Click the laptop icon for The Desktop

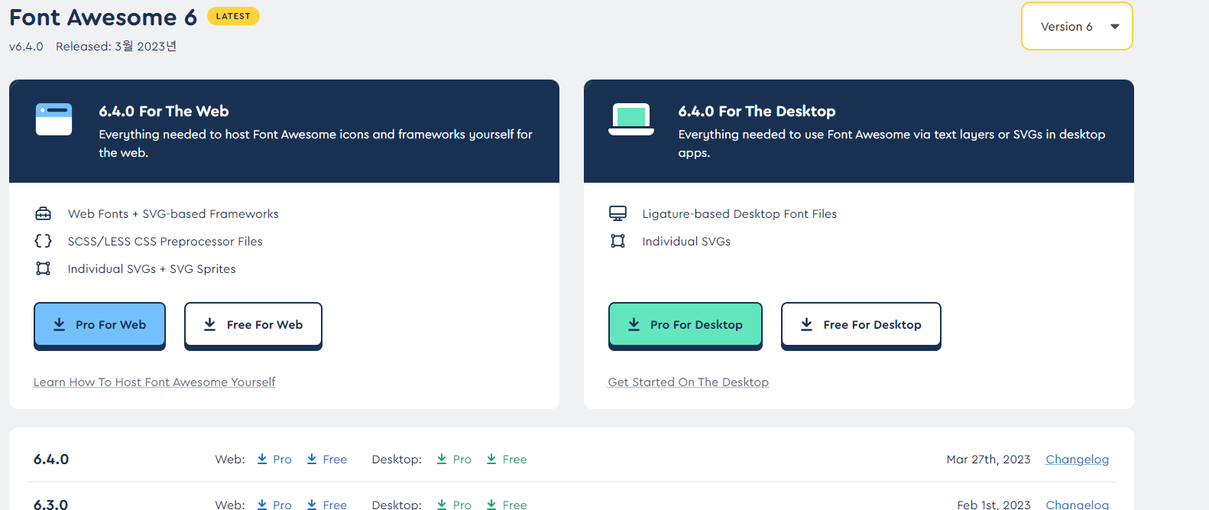tap(631, 119)
